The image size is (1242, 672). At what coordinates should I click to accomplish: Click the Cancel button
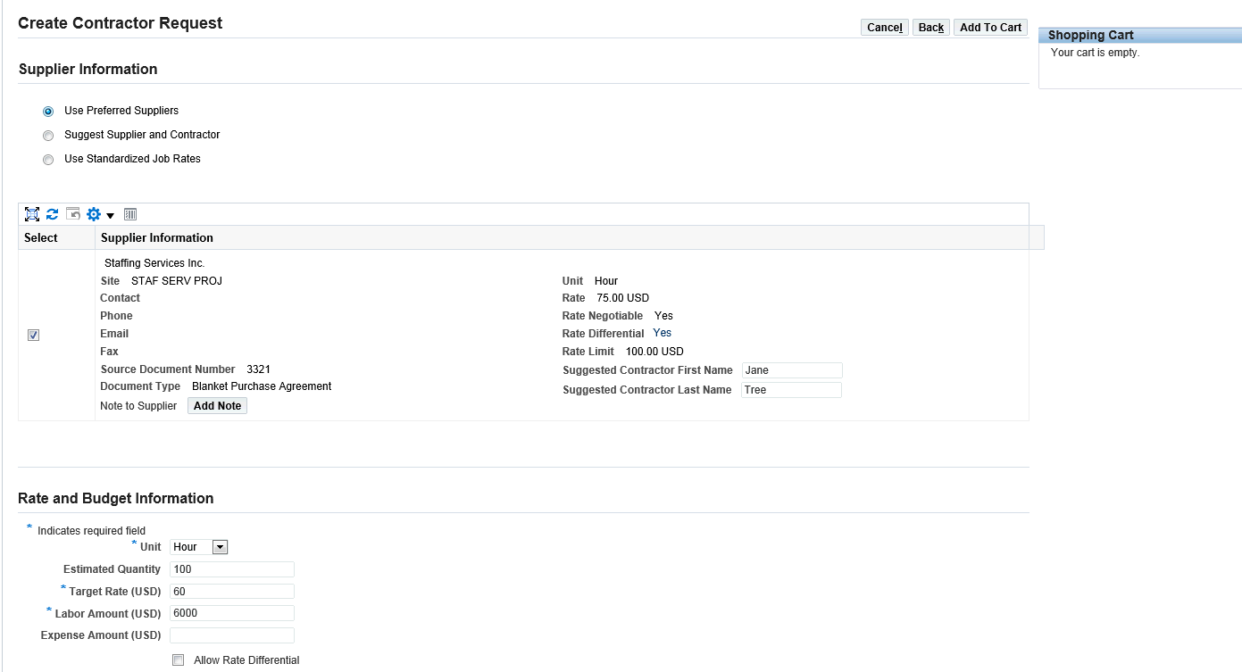tap(884, 28)
